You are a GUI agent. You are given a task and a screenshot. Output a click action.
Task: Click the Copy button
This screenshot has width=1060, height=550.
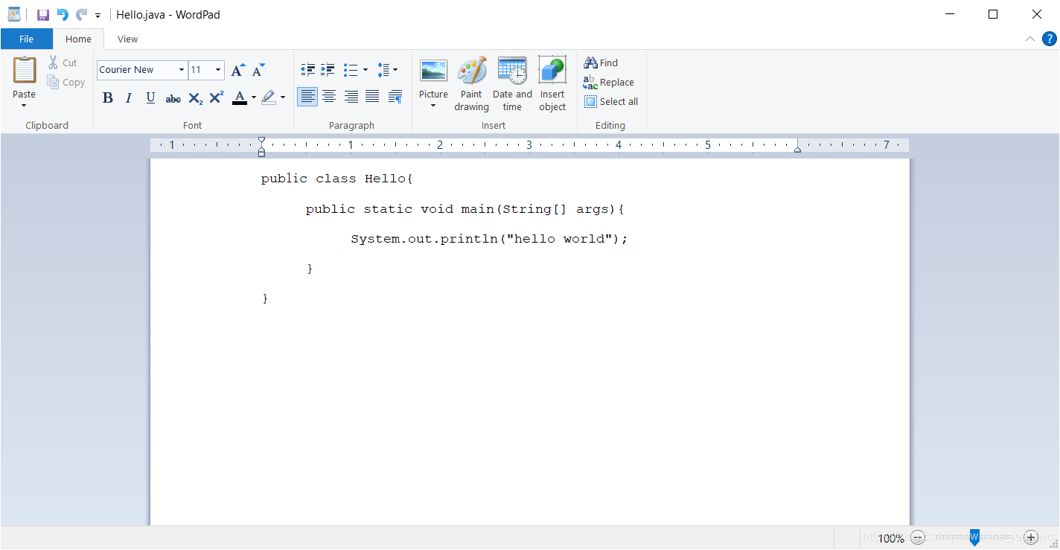tap(66, 83)
